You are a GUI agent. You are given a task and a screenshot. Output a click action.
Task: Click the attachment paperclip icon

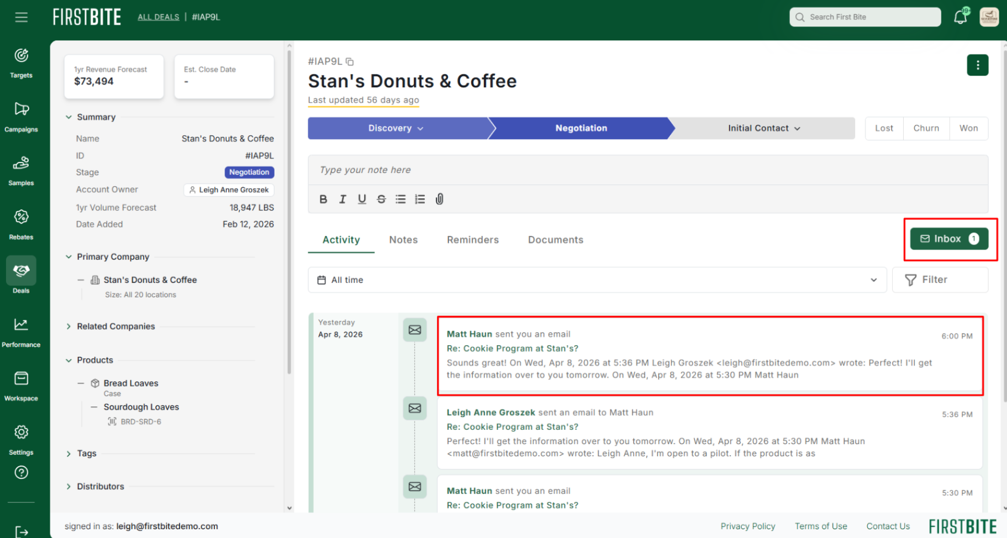click(x=439, y=199)
